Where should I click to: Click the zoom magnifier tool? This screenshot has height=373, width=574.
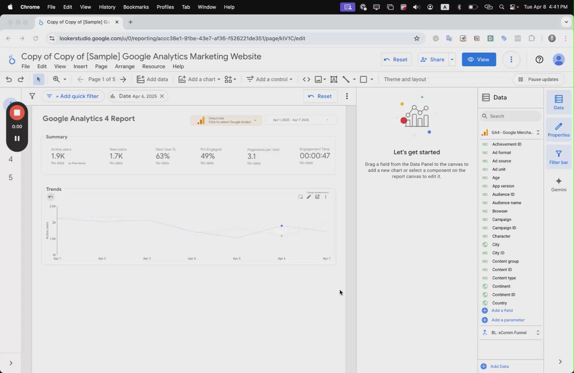56,79
